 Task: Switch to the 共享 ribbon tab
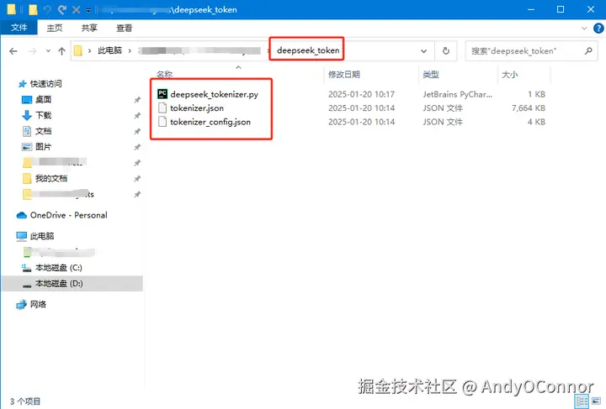tap(89, 28)
